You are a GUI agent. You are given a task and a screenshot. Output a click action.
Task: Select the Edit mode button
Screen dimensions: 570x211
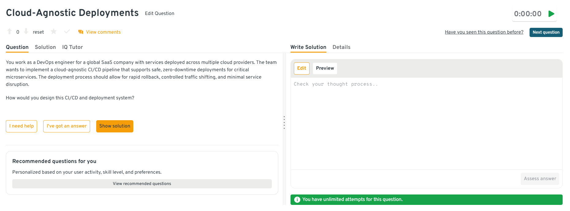point(302,68)
